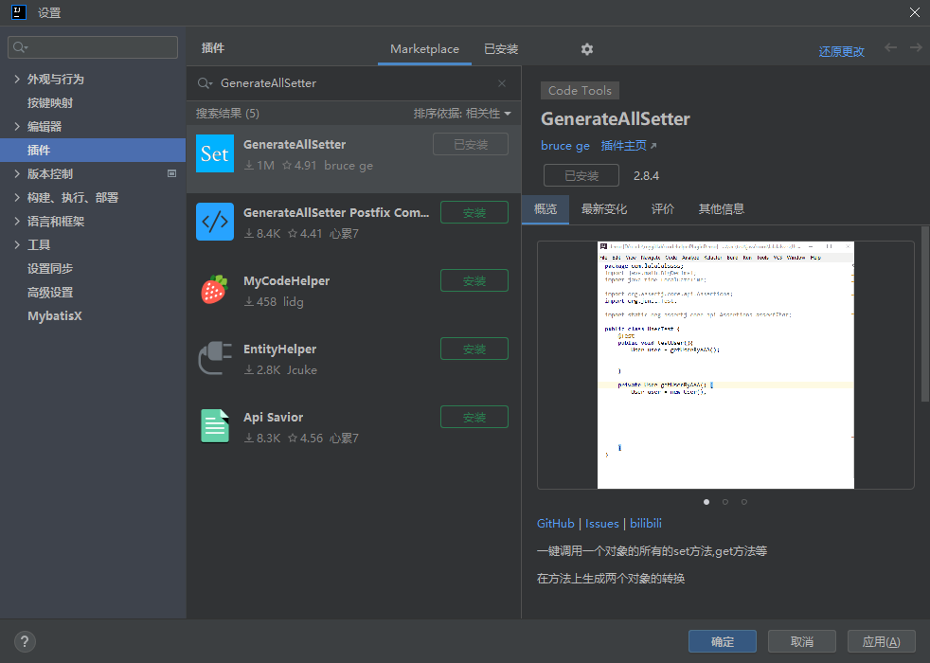Click the GenerateAllSetter Postfix Completion code icon
The width and height of the screenshot is (930, 663).
(x=215, y=222)
